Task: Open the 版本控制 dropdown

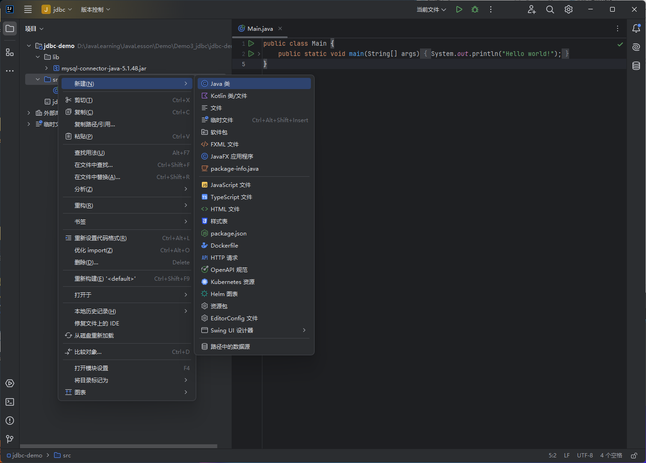Action: 96,9
